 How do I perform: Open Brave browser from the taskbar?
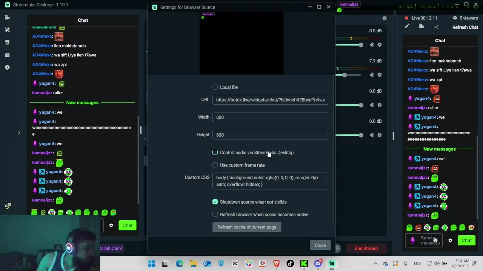click(x=276, y=264)
